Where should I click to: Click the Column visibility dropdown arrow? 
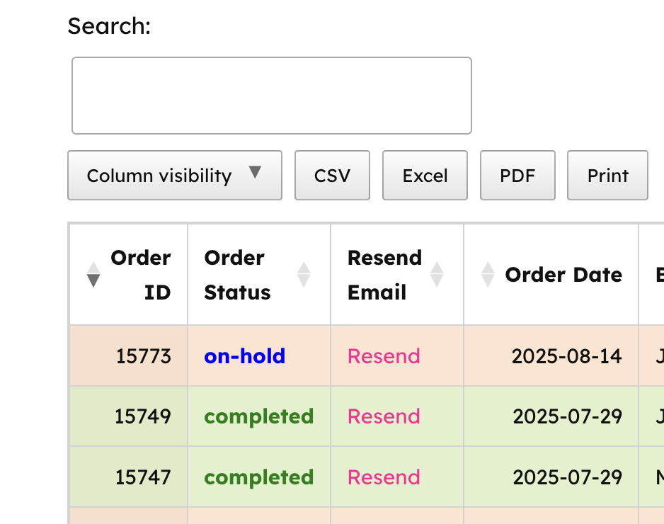click(x=256, y=172)
